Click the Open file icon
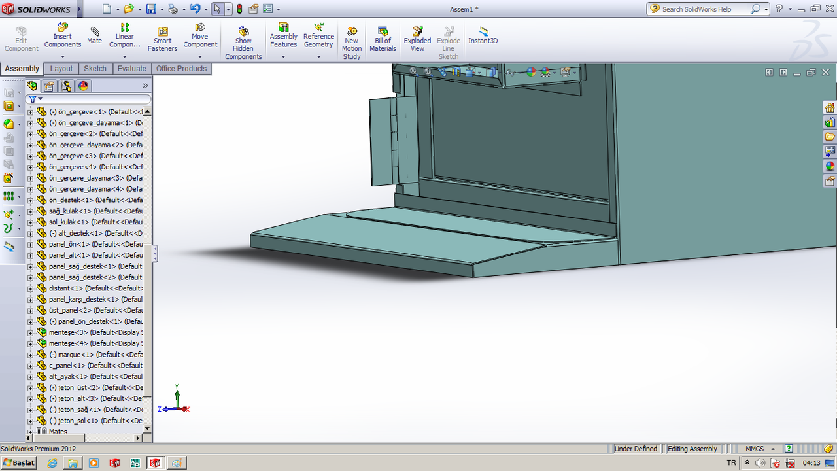 [x=129, y=9]
